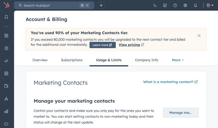Open the bookmarks icon in sidebar
The image size is (218, 128).
[x=6, y=17]
